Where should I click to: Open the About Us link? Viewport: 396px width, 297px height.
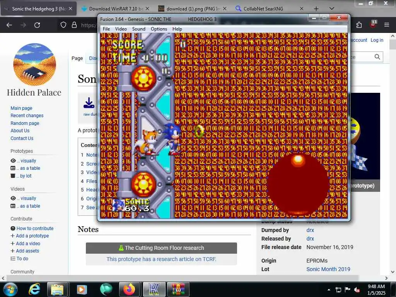(x=20, y=131)
